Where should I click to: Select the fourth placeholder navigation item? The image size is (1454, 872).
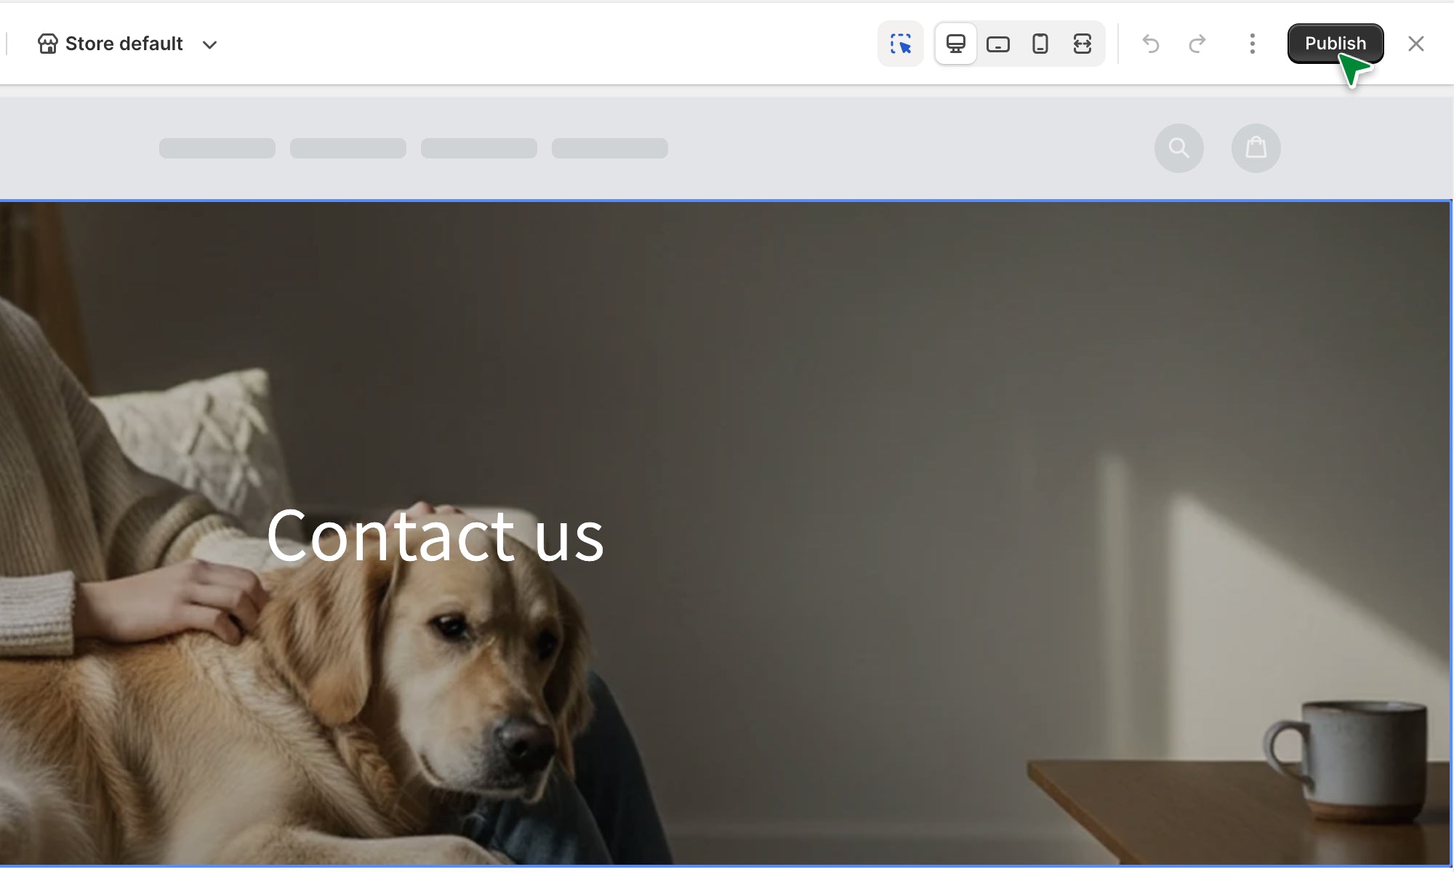click(610, 148)
